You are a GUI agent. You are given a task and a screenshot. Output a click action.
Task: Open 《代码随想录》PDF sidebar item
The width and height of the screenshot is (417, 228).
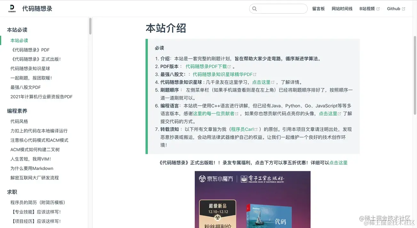(30, 50)
